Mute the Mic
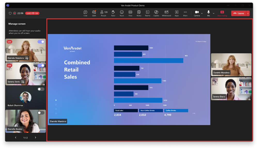Screen dimensions: 258x149 (x=208, y=13)
